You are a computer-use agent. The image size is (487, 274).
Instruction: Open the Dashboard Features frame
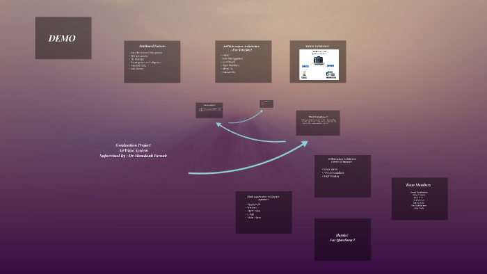pos(152,61)
